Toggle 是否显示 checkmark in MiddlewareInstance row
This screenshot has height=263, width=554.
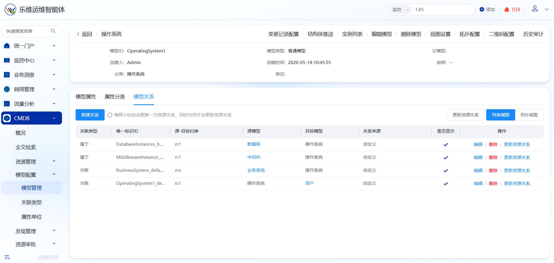(446, 158)
